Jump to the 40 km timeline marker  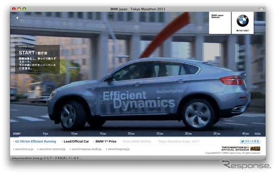[x=245, y=134]
